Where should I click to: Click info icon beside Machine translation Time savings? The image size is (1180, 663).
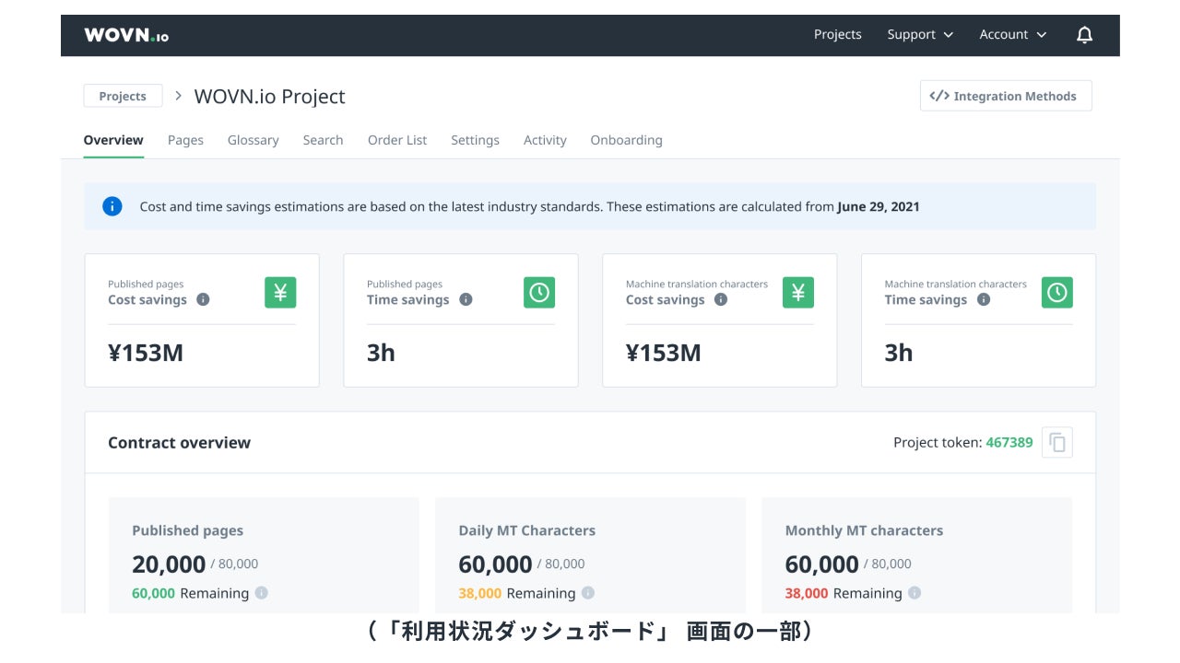coord(984,299)
